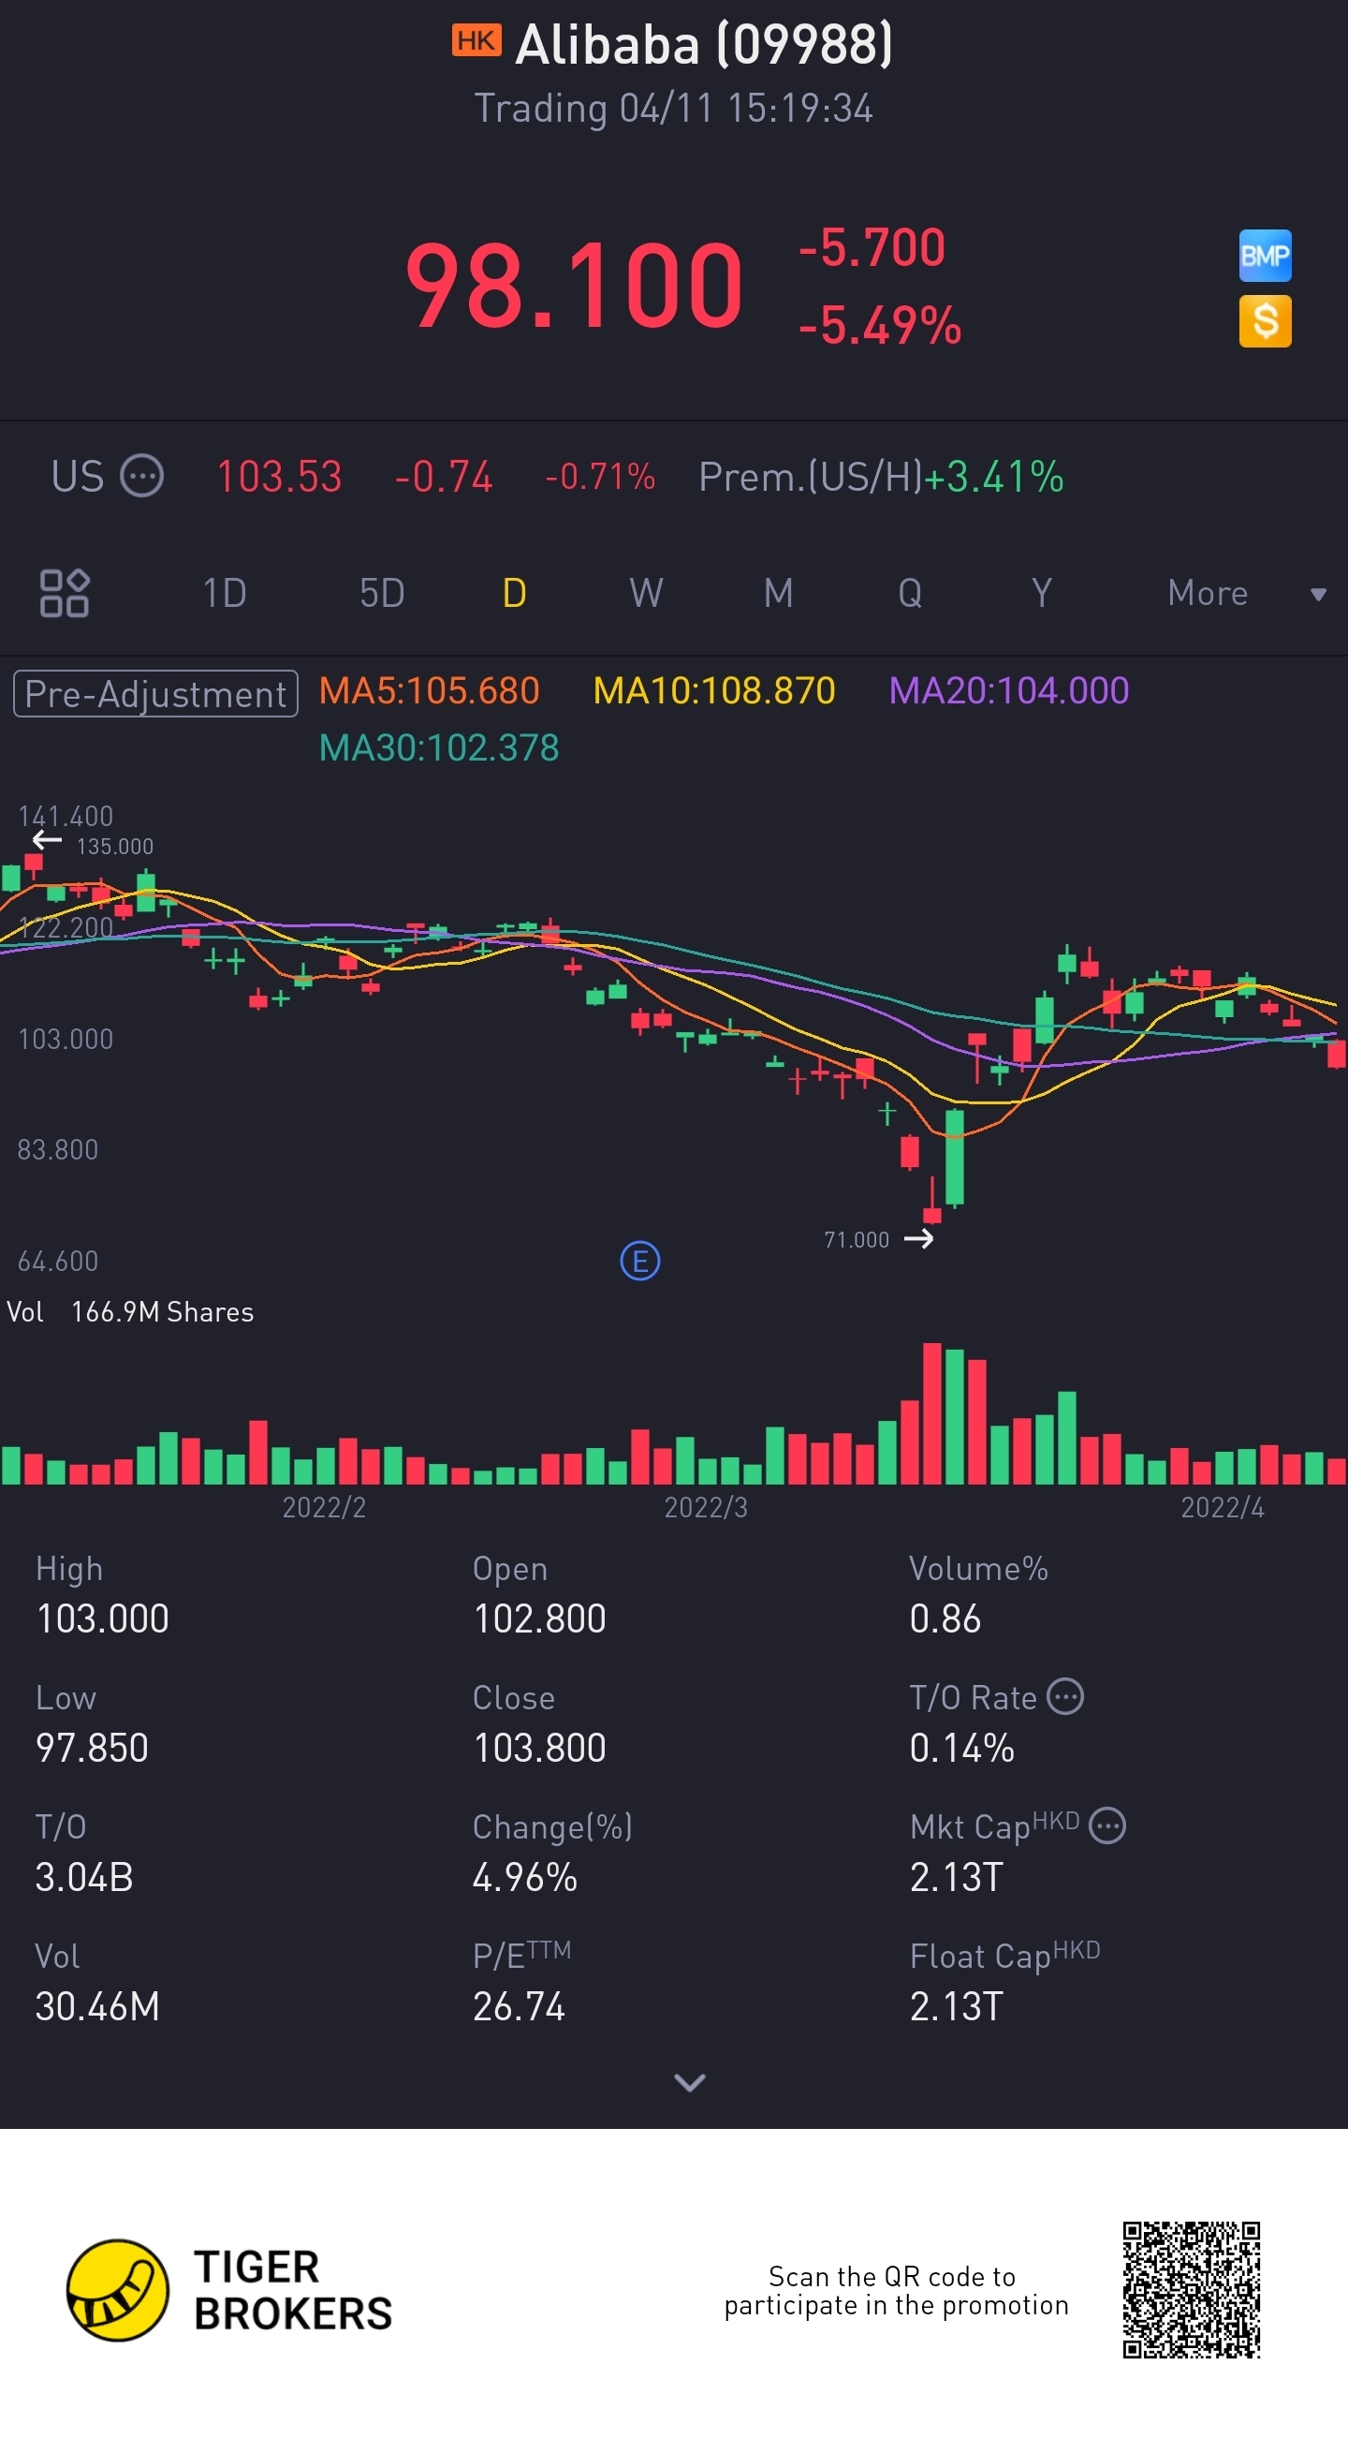Select the M monthly chart tab

779,593
